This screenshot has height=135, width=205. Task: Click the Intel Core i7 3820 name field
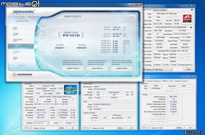click(x=48, y=86)
